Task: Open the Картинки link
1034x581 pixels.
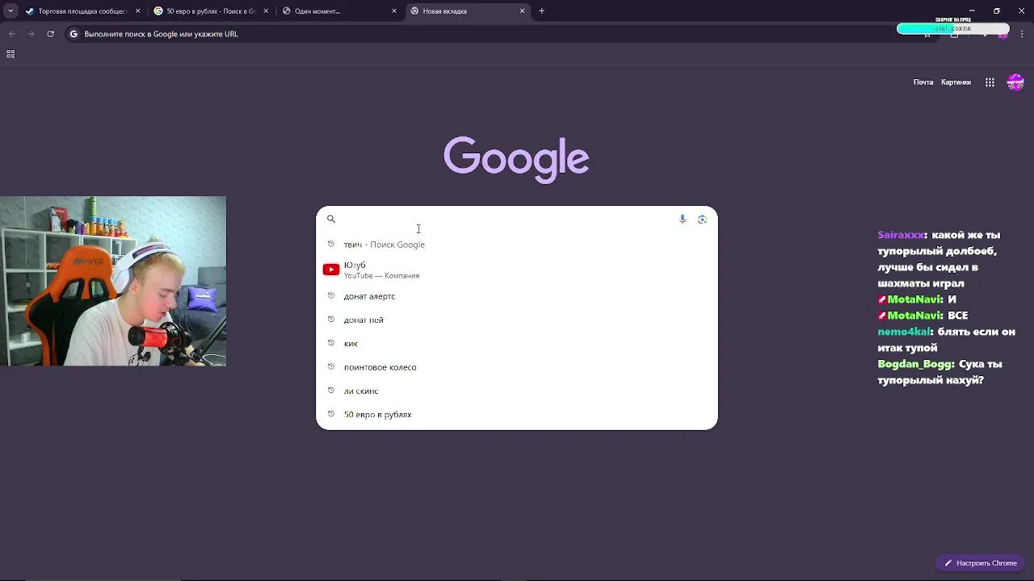Action: pyautogui.click(x=956, y=82)
